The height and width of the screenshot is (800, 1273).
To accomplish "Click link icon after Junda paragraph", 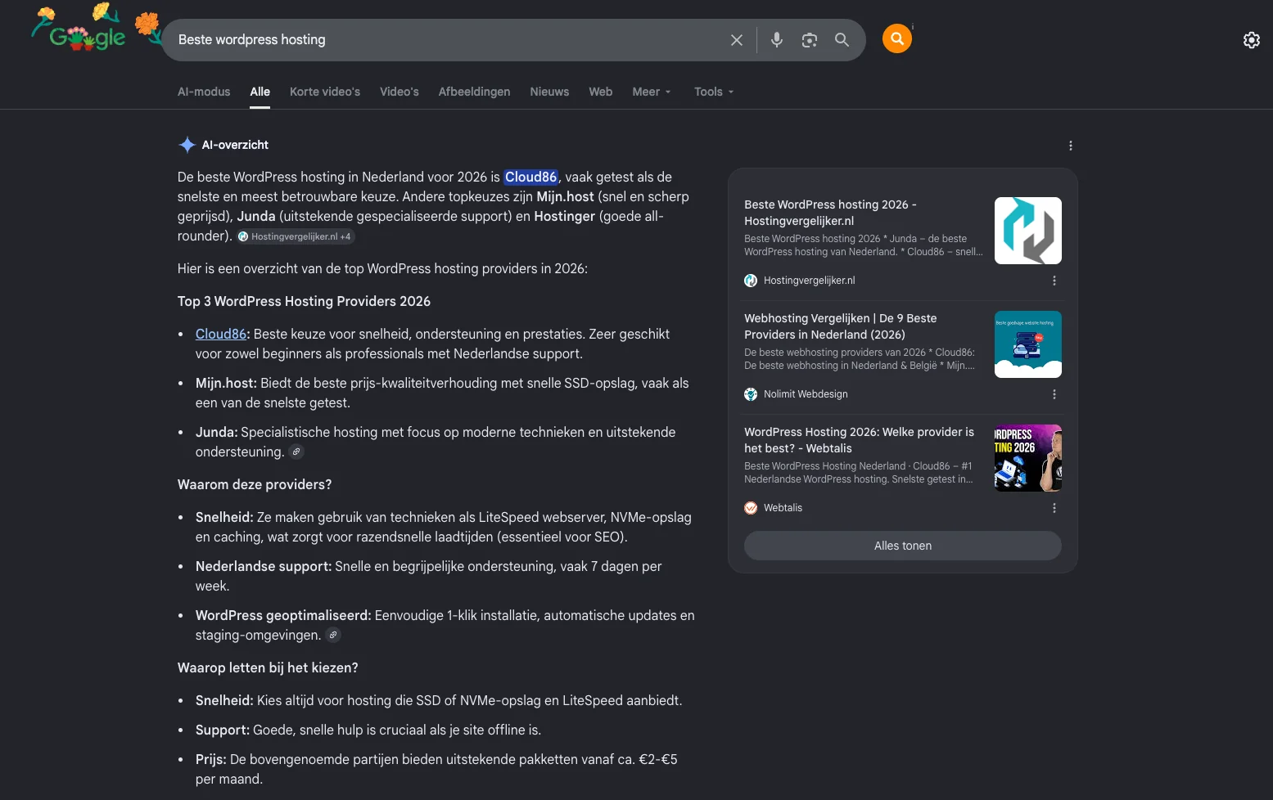I will coord(296,452).
